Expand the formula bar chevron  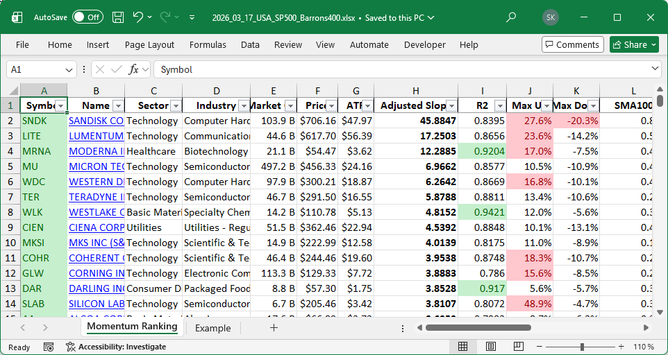pyautogui.click(x=656, y=69)
